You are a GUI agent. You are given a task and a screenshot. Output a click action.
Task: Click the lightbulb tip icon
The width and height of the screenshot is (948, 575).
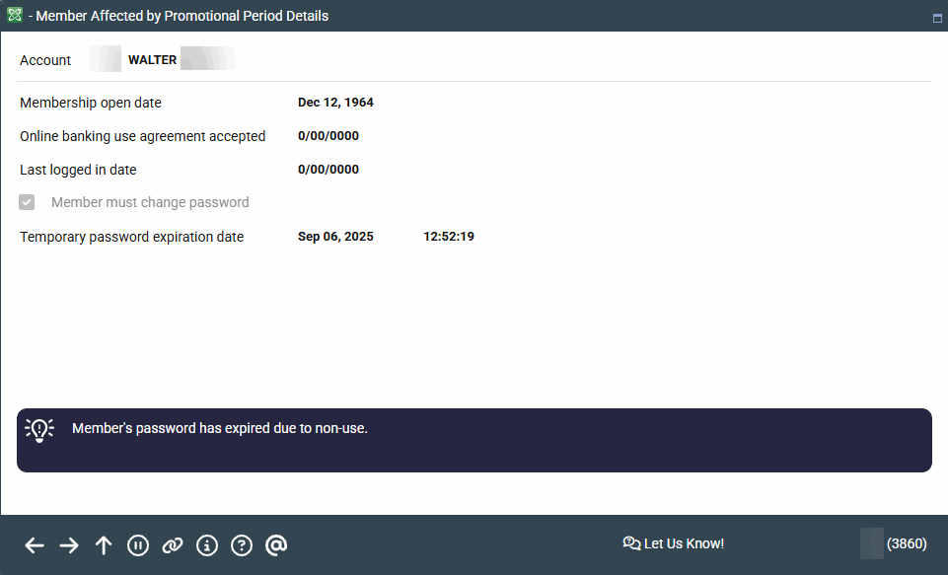pos(39,429)
